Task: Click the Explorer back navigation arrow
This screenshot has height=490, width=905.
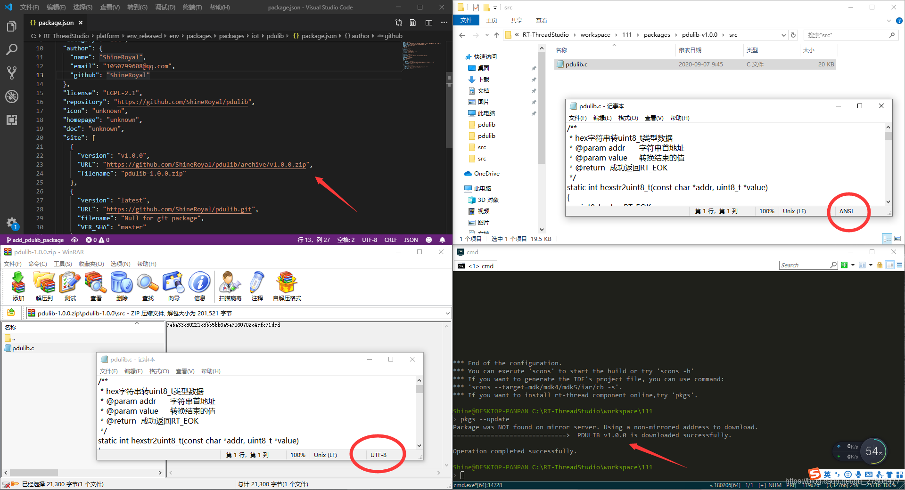Action: pyautogui.click(x=462, y=35)
